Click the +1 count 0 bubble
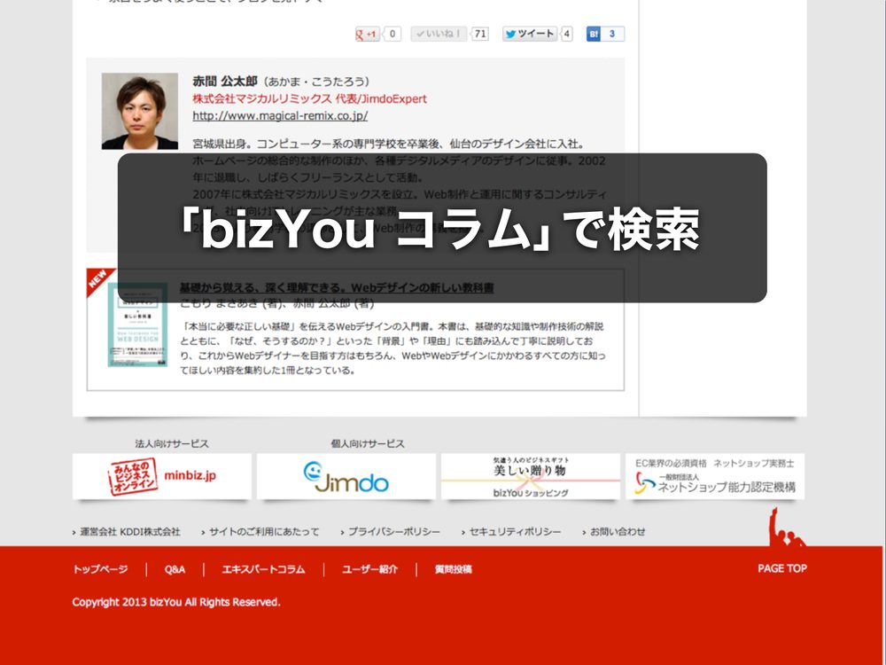 392,34
